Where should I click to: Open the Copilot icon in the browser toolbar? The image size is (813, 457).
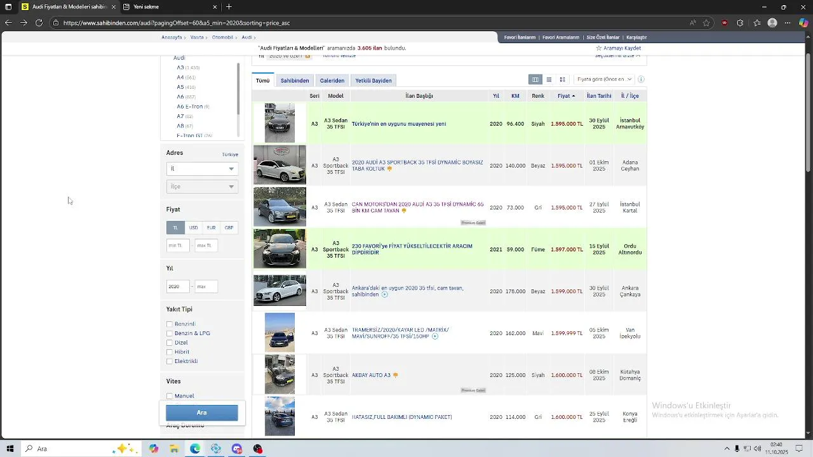[803, 23]
